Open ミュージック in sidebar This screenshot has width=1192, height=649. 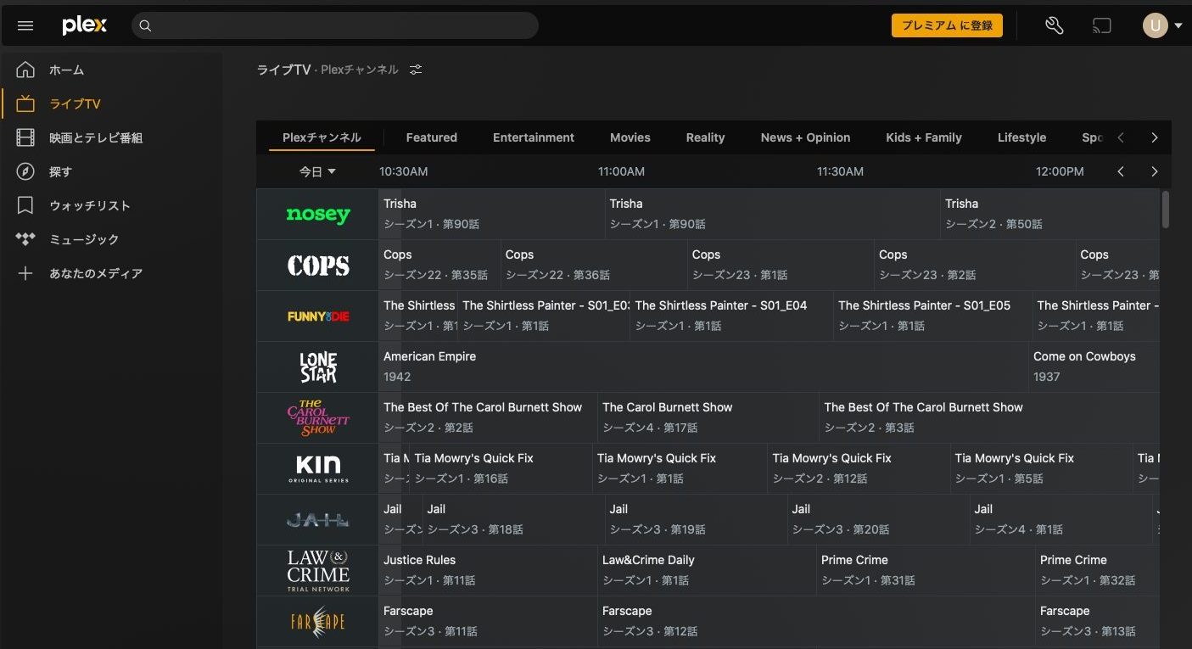pyautogui.click(x=83, y=239)
